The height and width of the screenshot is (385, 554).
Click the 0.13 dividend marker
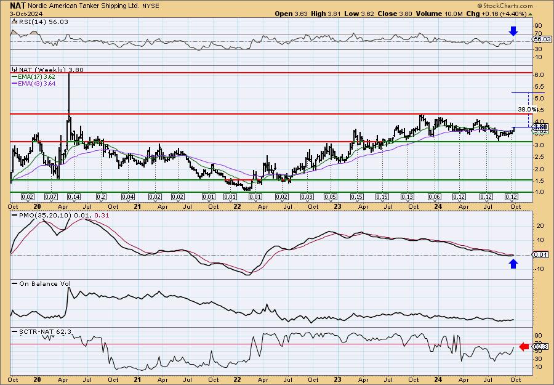tap(407, 197)
